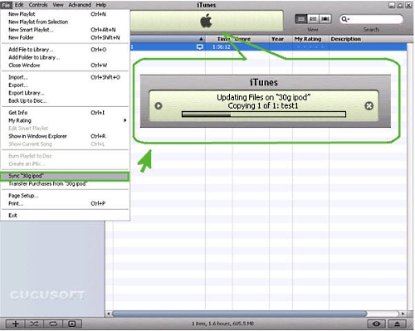Open the search magnifier dropdown
The height and width of the screenshot is (331, 415).
pyautogui.click(x=345, y=19)
